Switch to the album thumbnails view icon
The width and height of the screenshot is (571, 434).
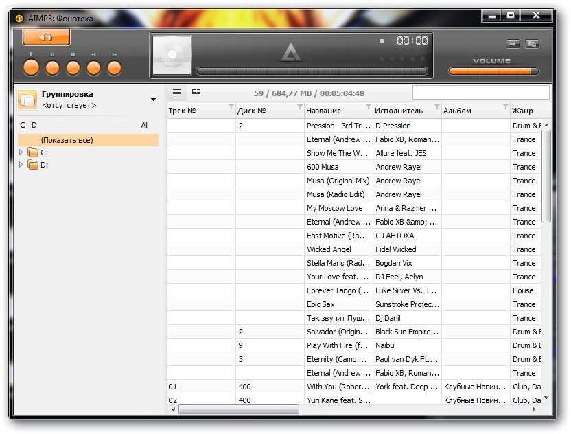[196, 92]
